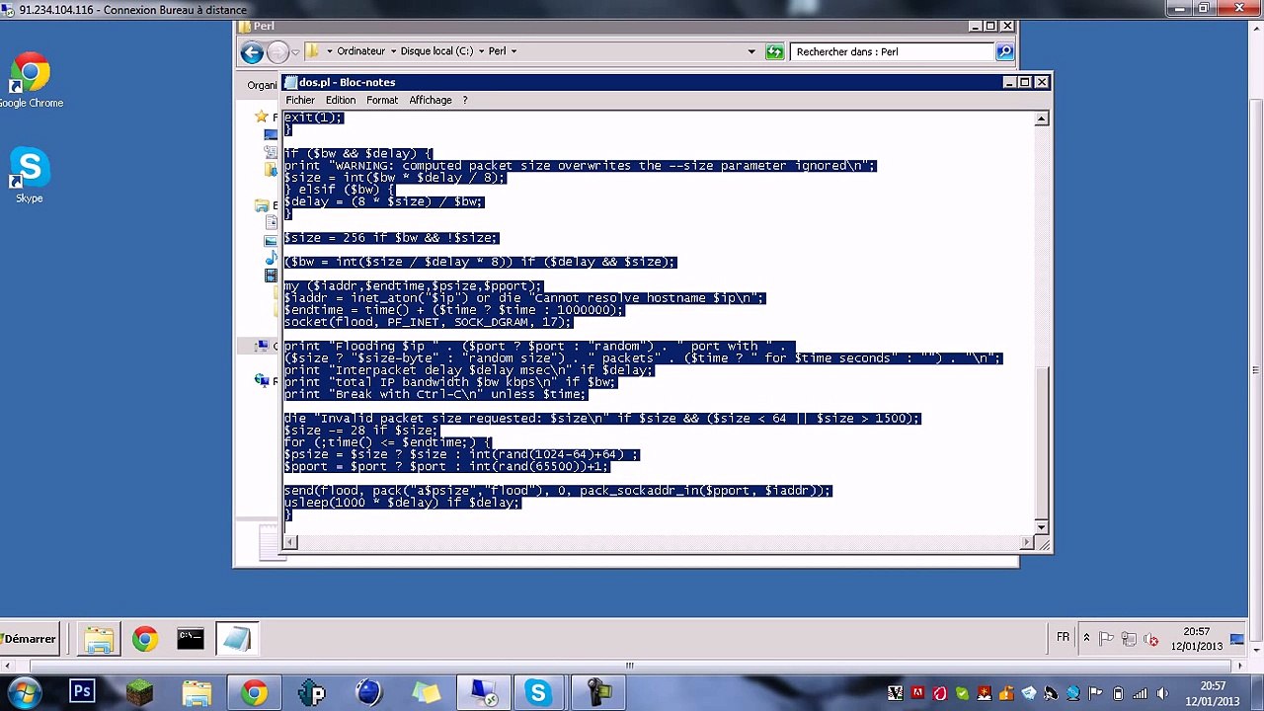Select Remote Desktop on the local taskbar
Screen dimensions: 1264x711
[484, 692]
